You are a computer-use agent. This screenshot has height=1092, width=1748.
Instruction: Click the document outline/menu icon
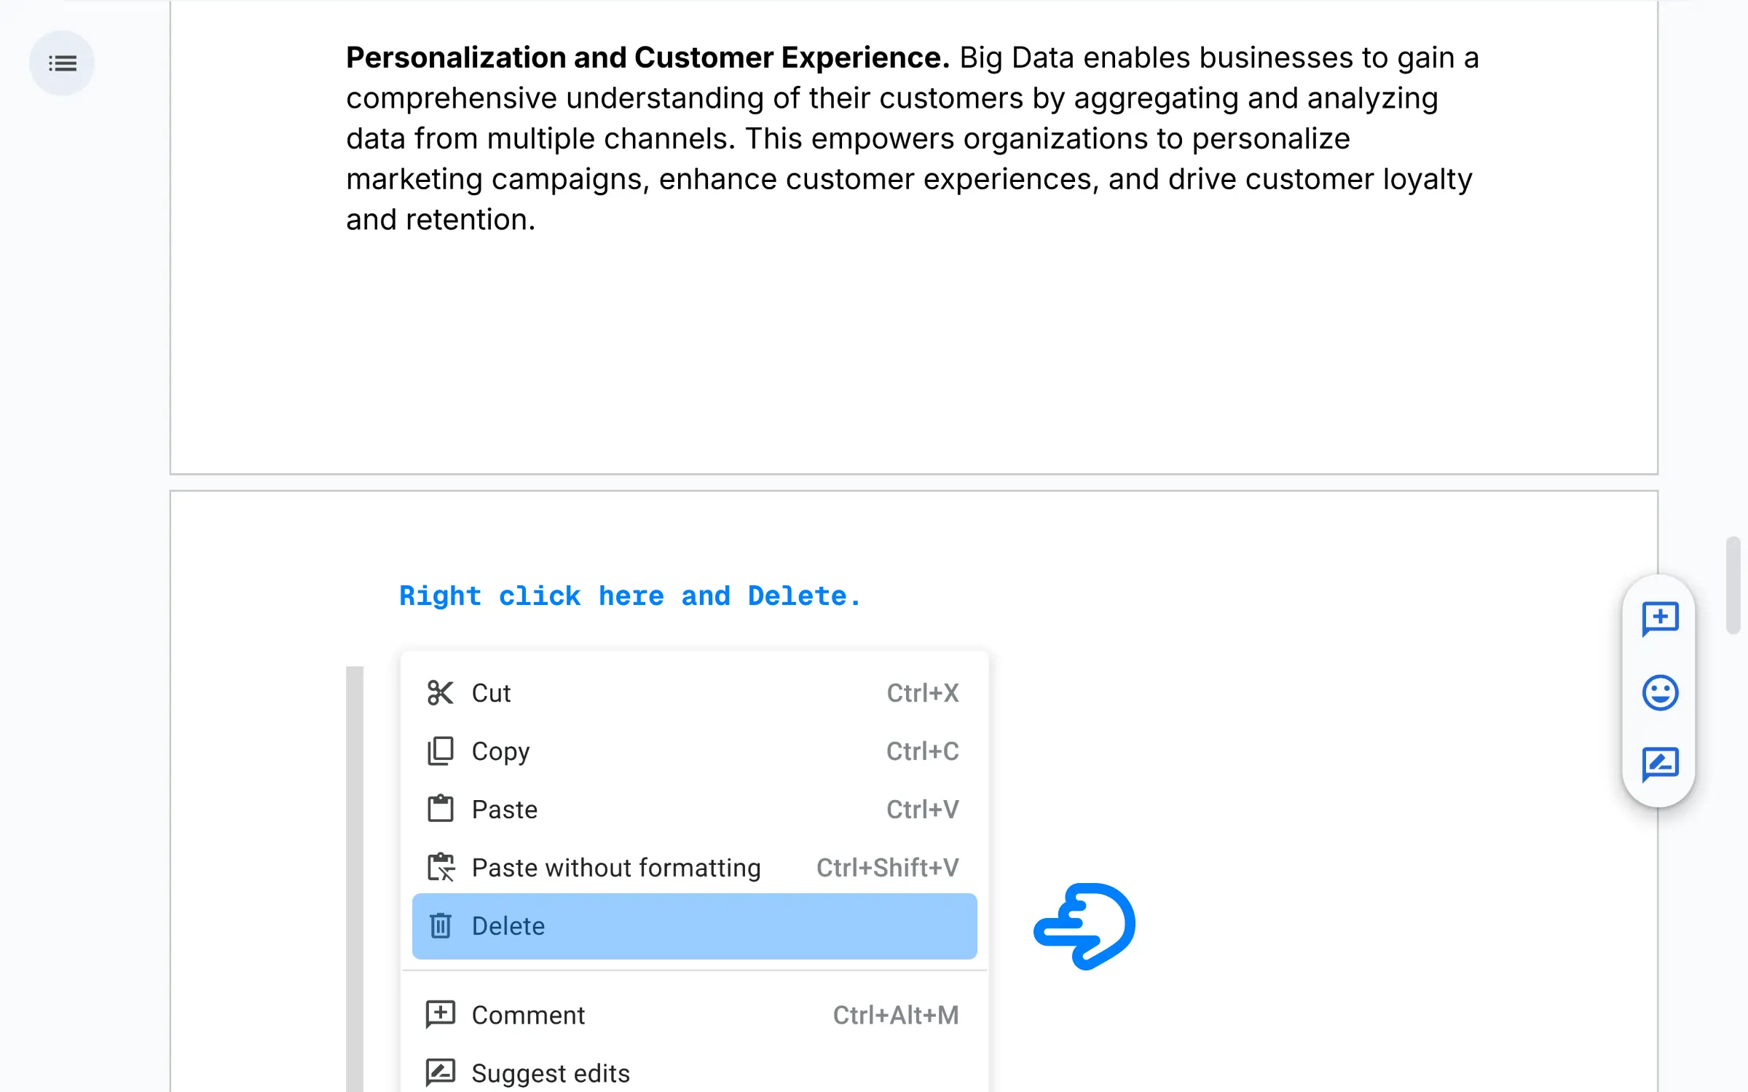click(x=63, y=64)
